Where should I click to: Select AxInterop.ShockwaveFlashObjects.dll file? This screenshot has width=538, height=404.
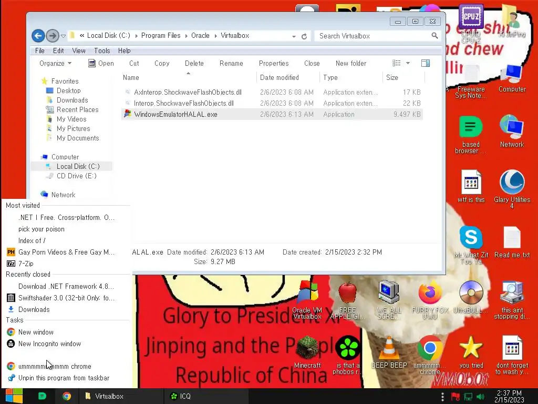pyautogui.click(x=272, y=92)
